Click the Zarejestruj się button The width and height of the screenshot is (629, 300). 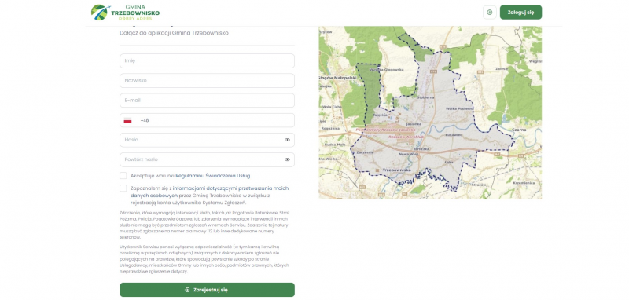pos(207,290)
